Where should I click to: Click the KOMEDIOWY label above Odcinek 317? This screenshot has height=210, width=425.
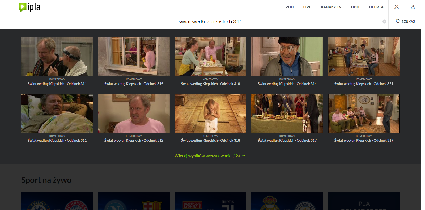[x=287, y=136]
